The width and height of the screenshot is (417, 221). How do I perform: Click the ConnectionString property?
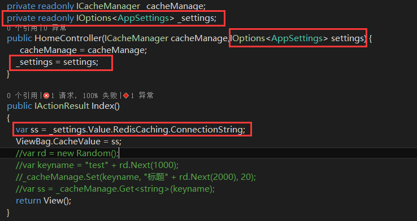click(x=206, y=130)
